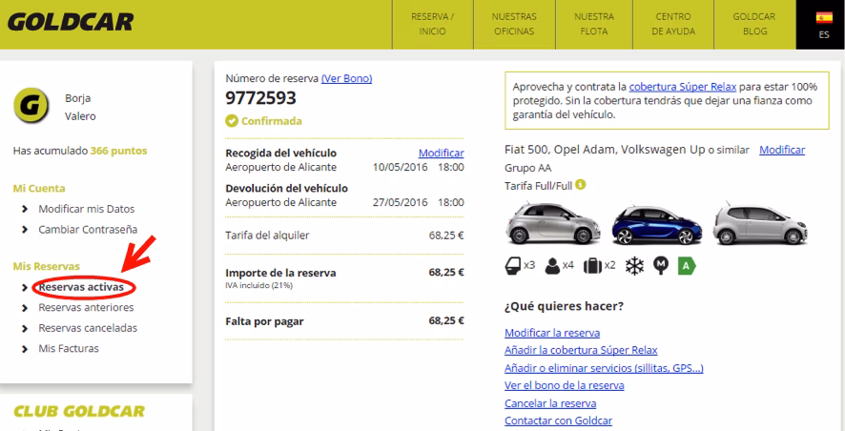Open the ES language selector flag
Viewport: 845px width, 431px height.
tap(824, 18)
